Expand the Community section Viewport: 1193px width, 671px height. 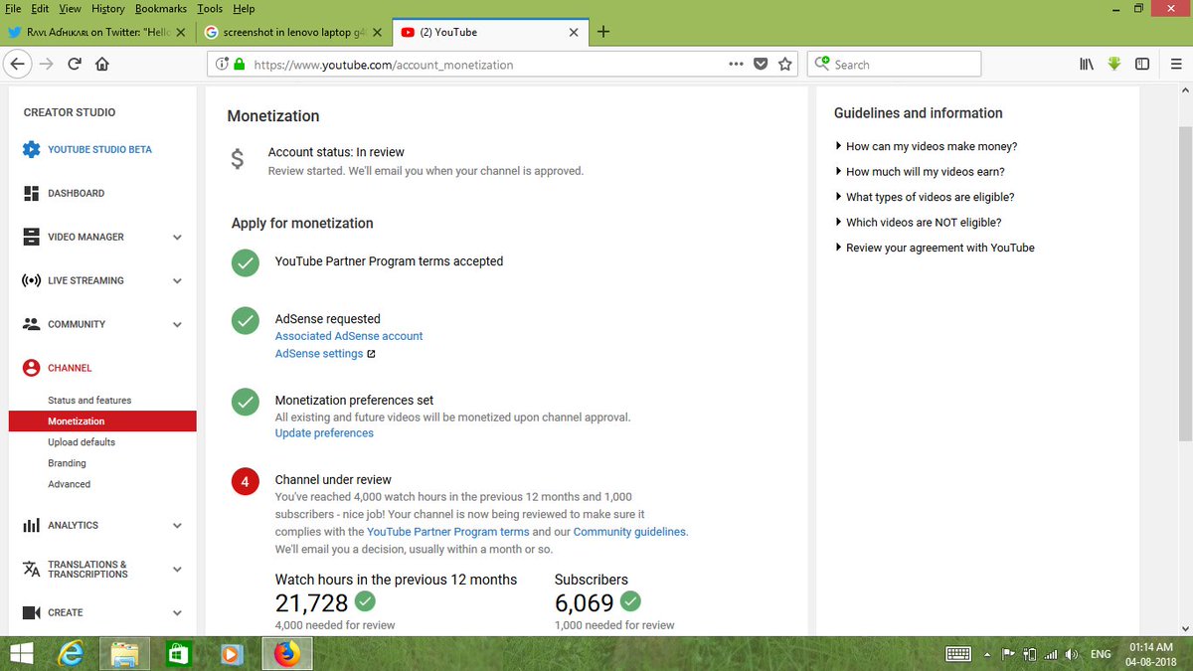pos(177,324)
